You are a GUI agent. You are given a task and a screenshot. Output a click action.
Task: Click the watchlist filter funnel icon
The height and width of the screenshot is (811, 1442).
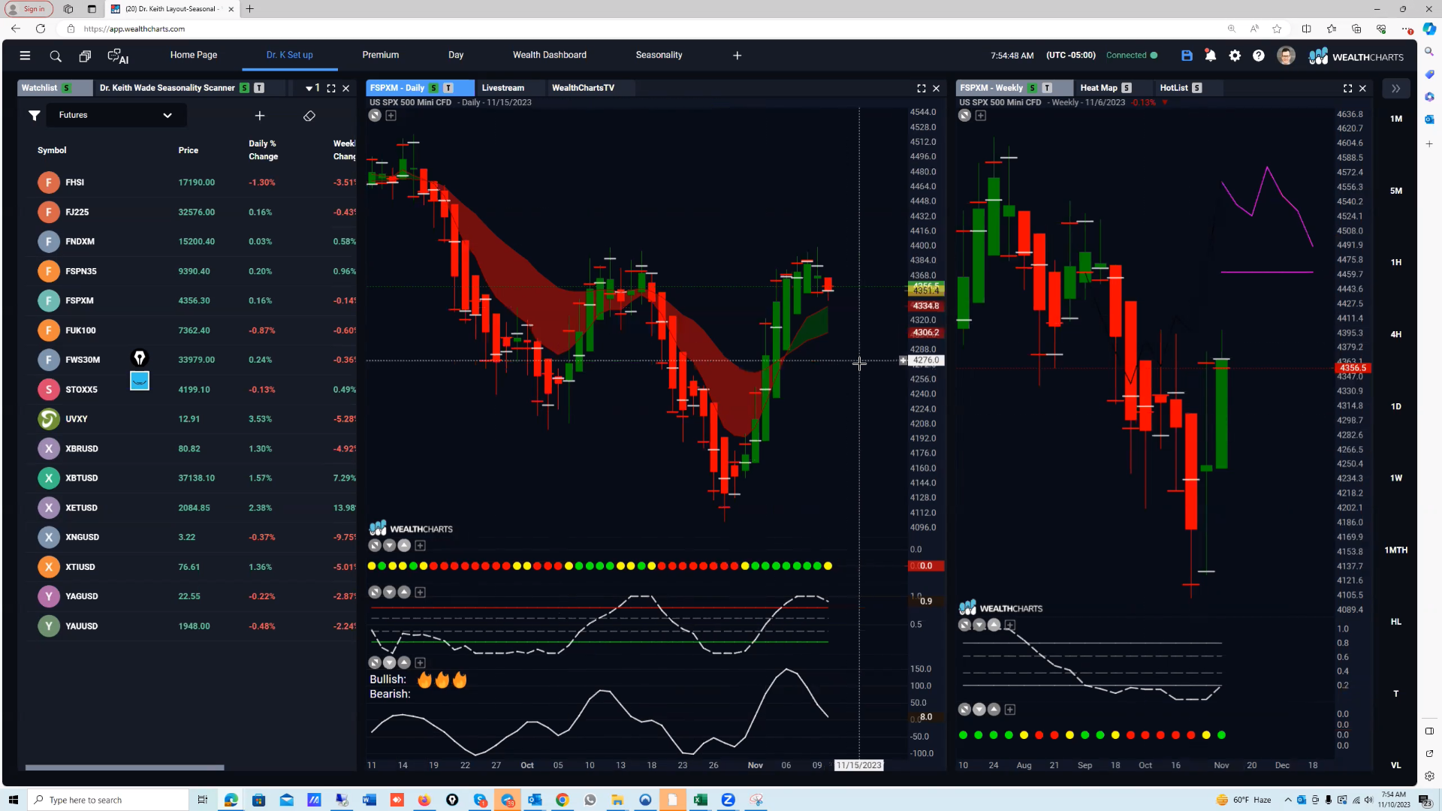(34, 115)
